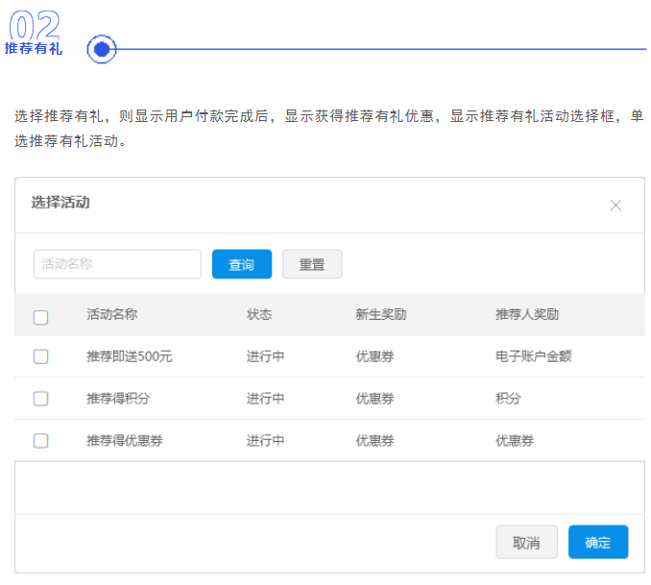Toggle the select-all checkbox in table header
The width and height of the screenshot is (651, 585).
pyautogui.click(x=40, y=317)
